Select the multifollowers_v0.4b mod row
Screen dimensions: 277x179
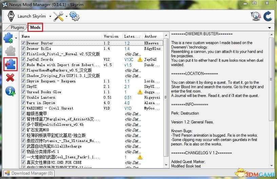coord(92,124)
